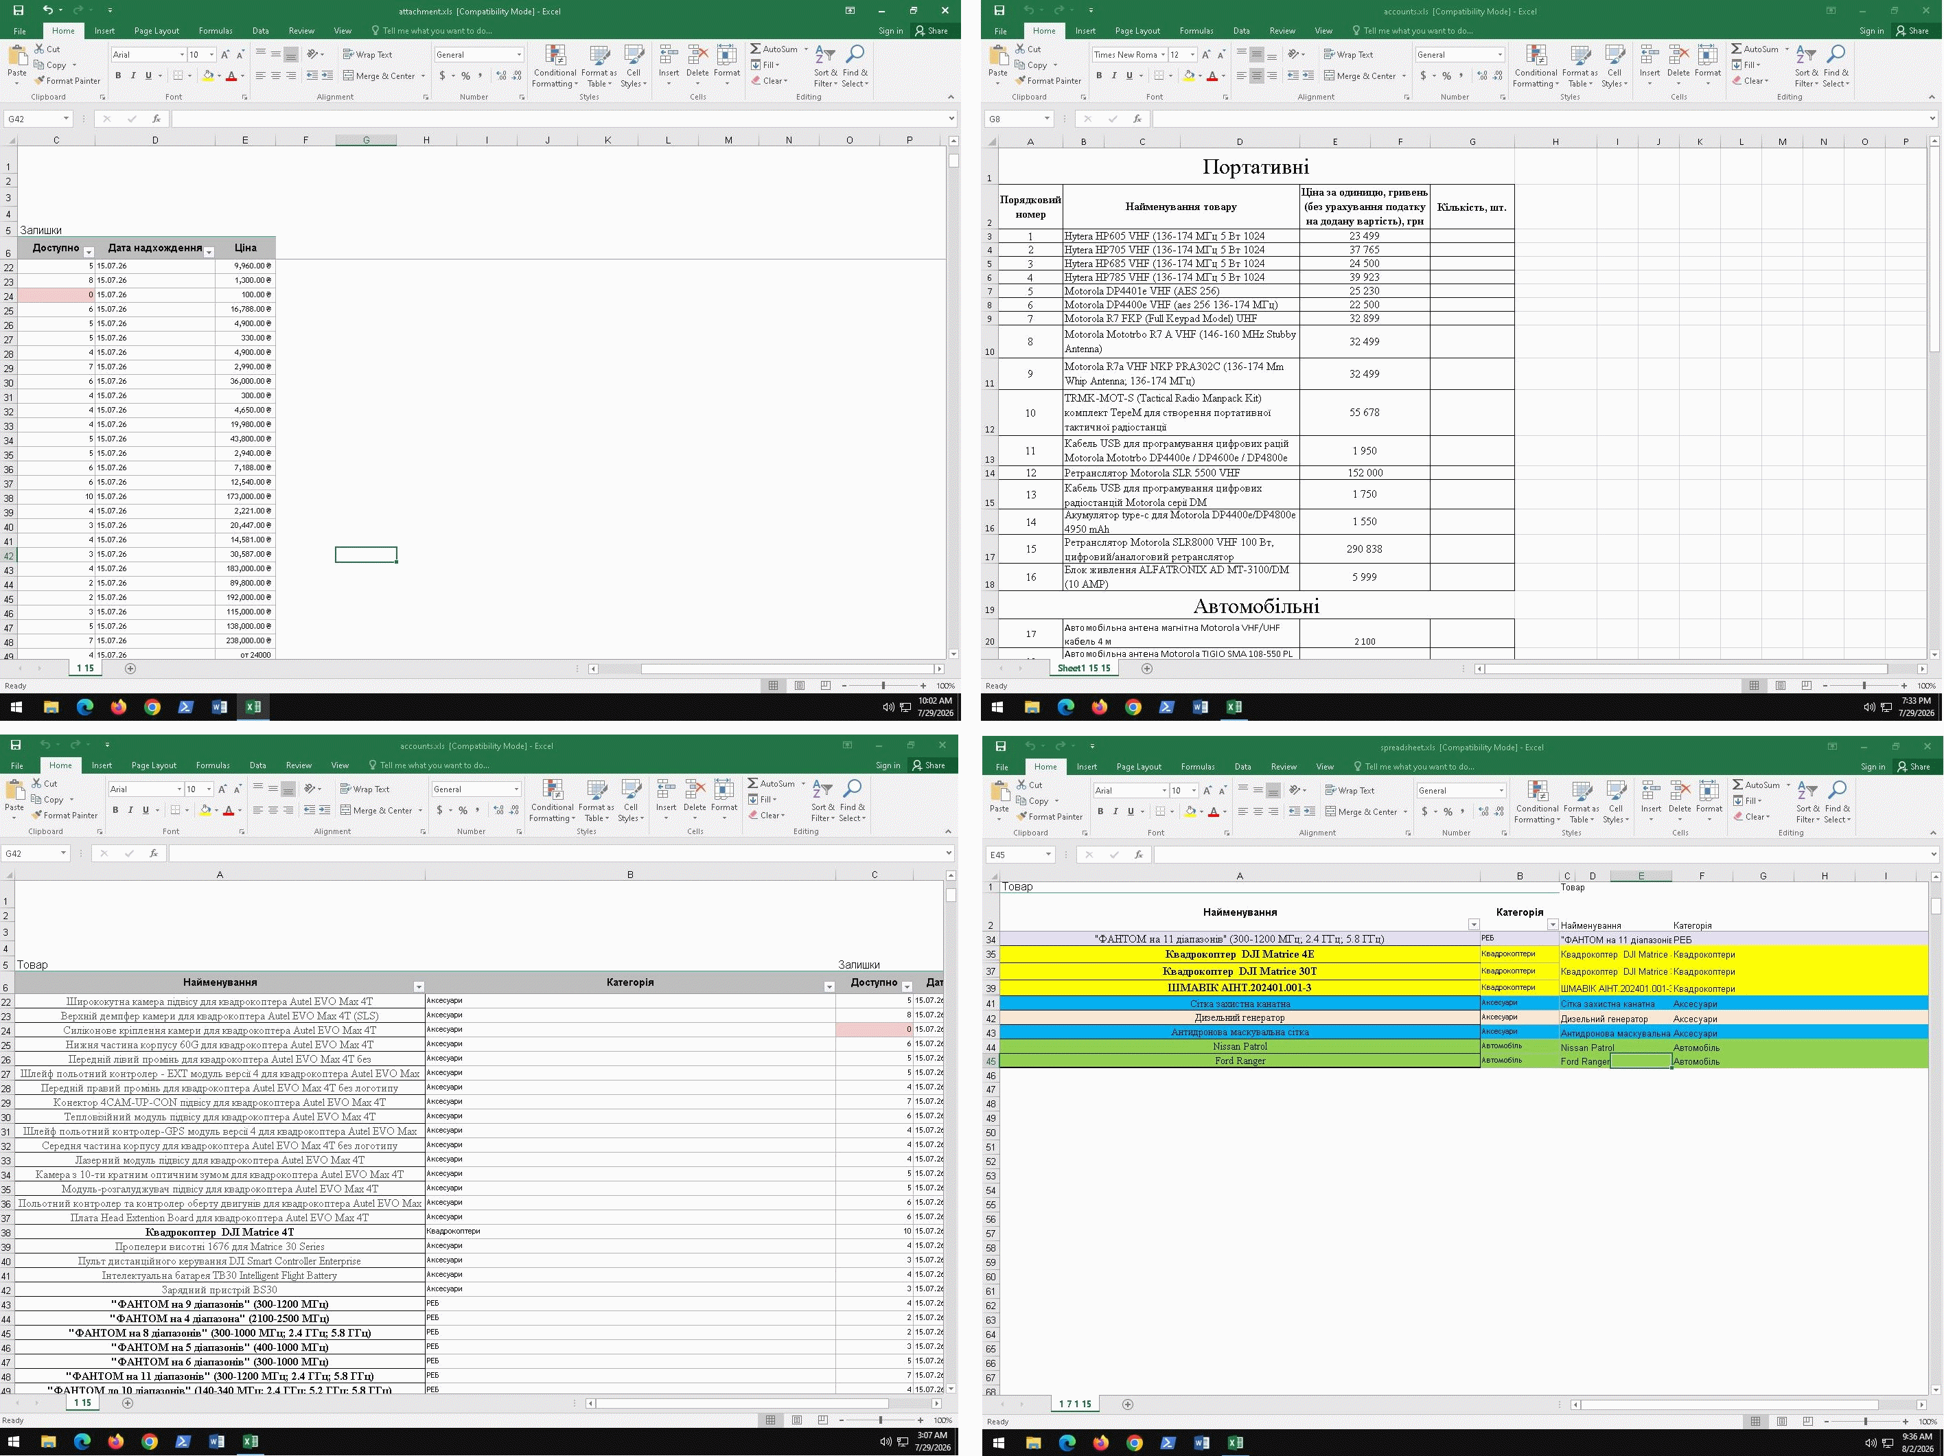Click Sign in within attachment.xls window
This screenshot has width=1944, height=1456.
890,31
